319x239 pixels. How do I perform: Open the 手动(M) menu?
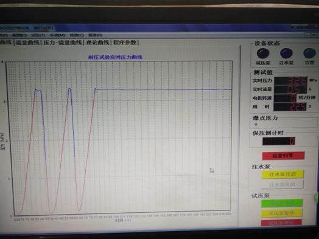(x=58, y=35)
